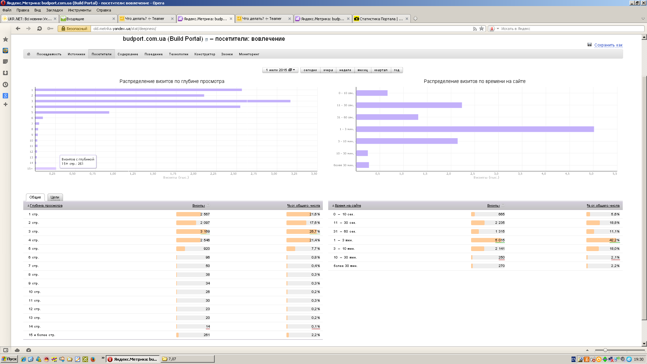Image resolution: width=647 pixels, height=364 pixels.
Task: Click the floppy disk save icon
Action: coord(589,44)
